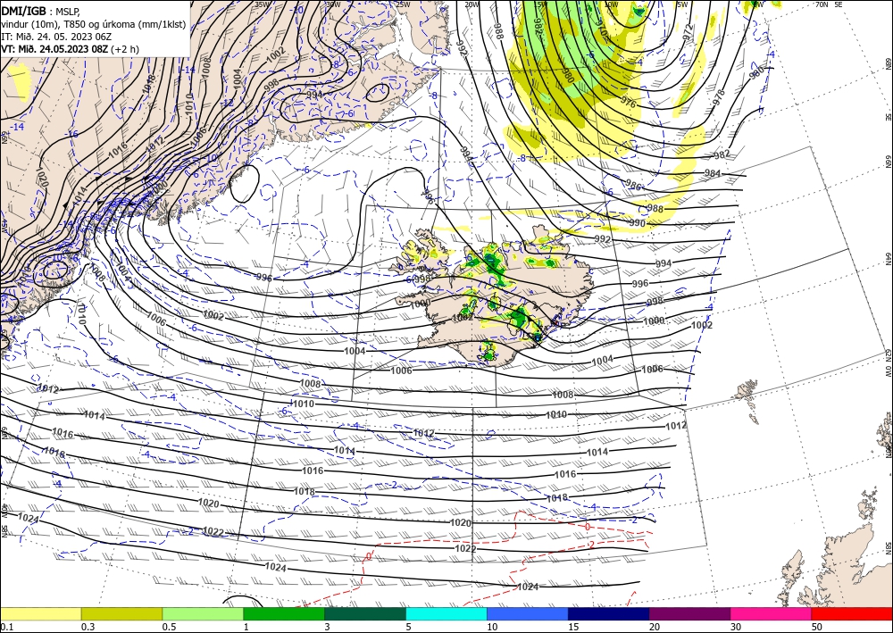Select the "1" legend scale value
Image resolution: width=893 pixels, height=633 pixels.
click(246, 627)
